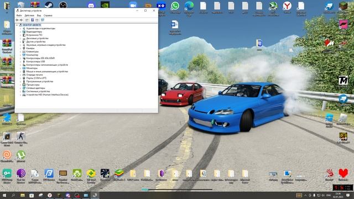
Task: Open the OBS Studio desktop icon
Action: (x=63, y=5)
